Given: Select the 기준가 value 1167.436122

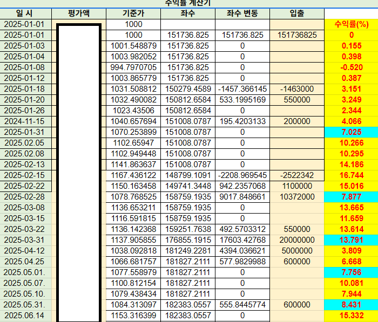Looking at the screenshot, I should point(133,175).
